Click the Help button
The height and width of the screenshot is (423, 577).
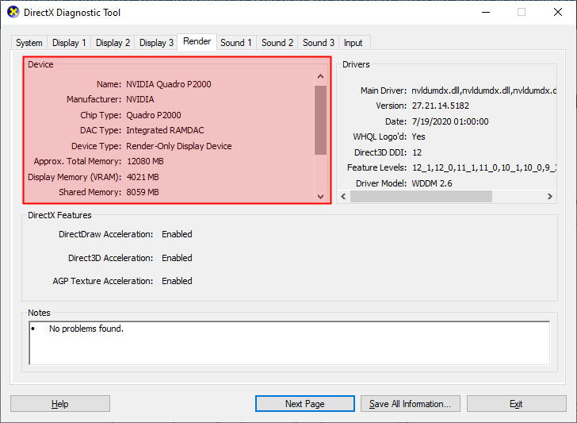[x=60, y=404]
